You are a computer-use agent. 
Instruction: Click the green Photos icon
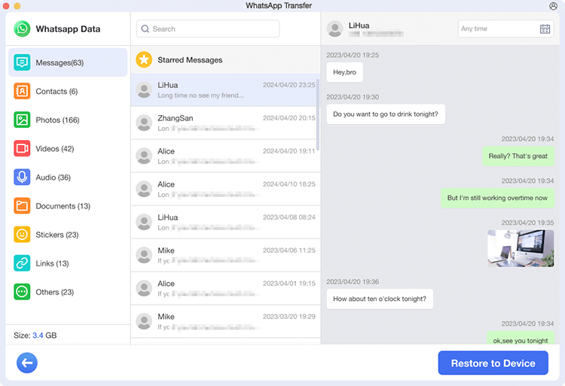[x=22, y=120]
